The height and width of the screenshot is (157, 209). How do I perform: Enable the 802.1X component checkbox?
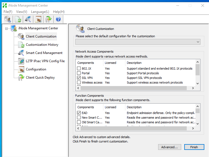coord(79,68)
